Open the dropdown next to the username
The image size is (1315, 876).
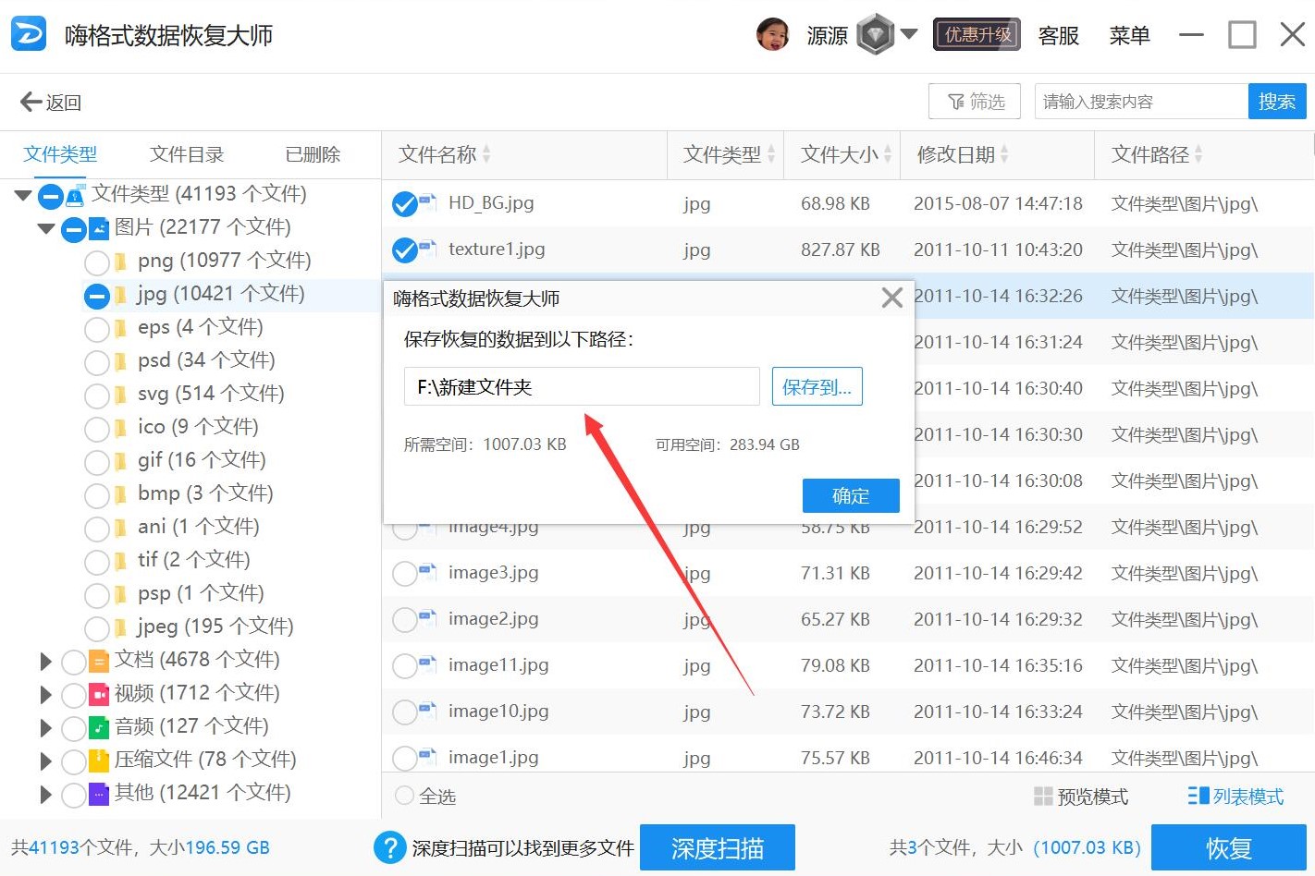click(909, 35)
